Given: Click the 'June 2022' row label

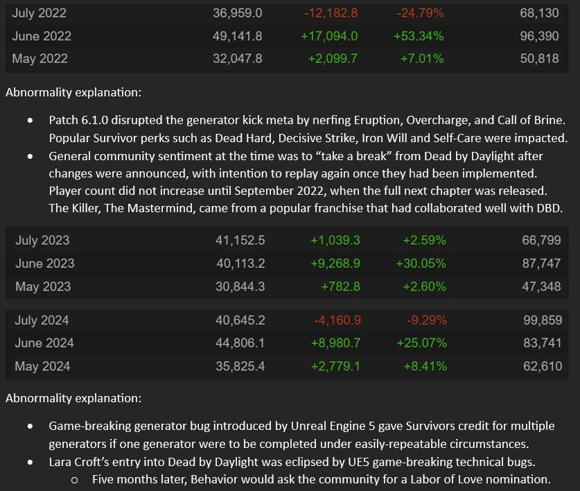Looking at the screenshot, I should tap(42, 36).
